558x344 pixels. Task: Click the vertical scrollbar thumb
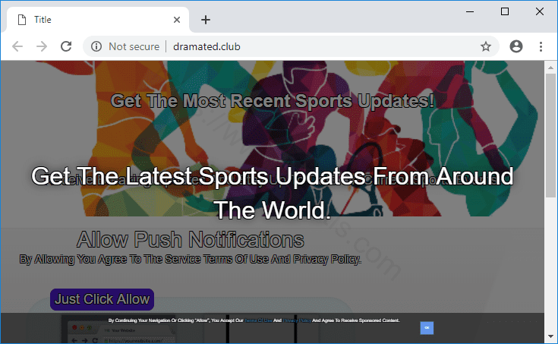[x=551, y=137]
